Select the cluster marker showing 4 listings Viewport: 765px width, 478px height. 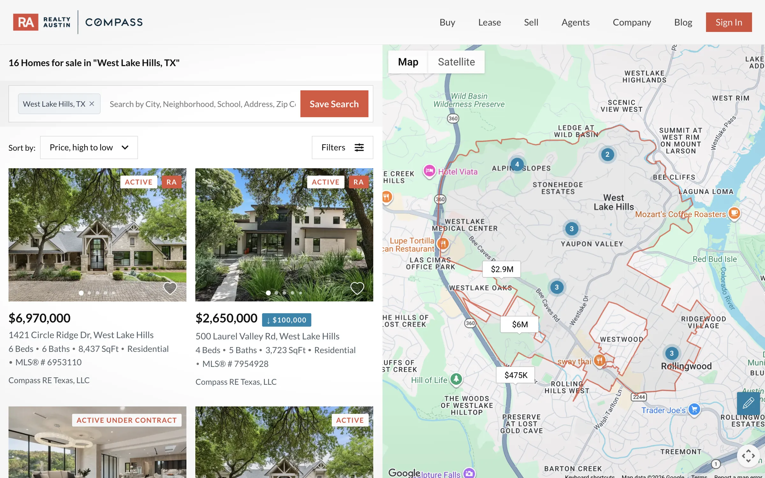coord(517,164)
